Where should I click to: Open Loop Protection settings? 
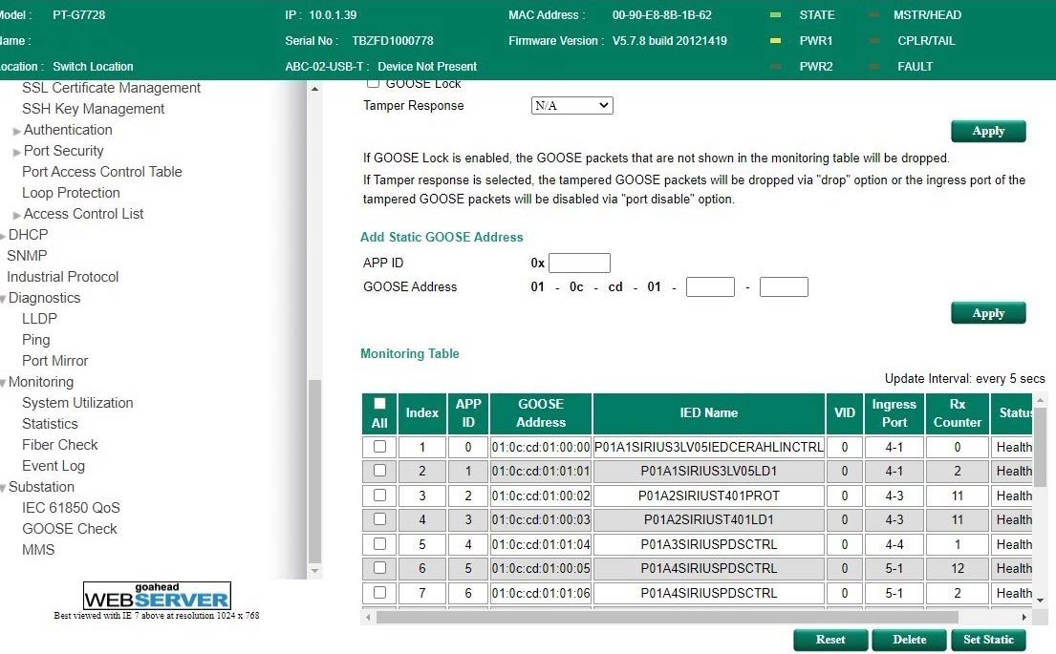coord(71,193)
